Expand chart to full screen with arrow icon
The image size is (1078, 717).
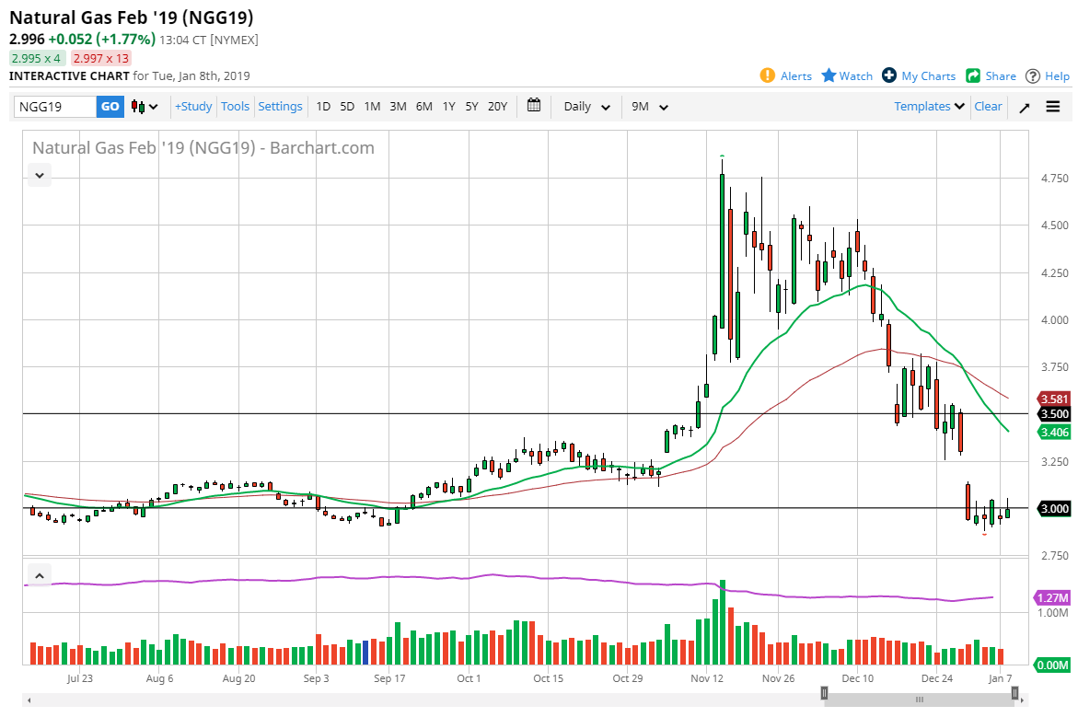(1025, 107)
